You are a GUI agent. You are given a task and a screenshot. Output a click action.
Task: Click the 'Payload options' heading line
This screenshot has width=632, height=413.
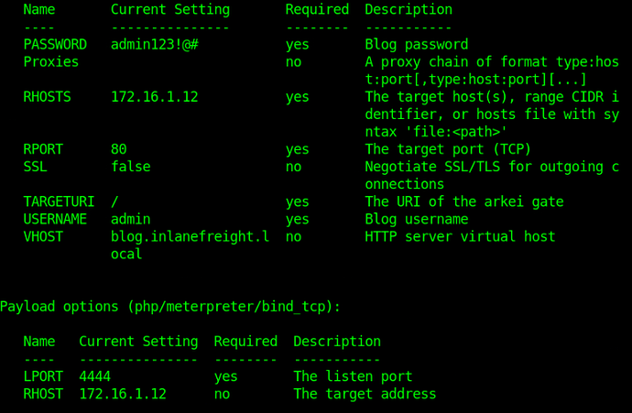[x=170, y=307]
